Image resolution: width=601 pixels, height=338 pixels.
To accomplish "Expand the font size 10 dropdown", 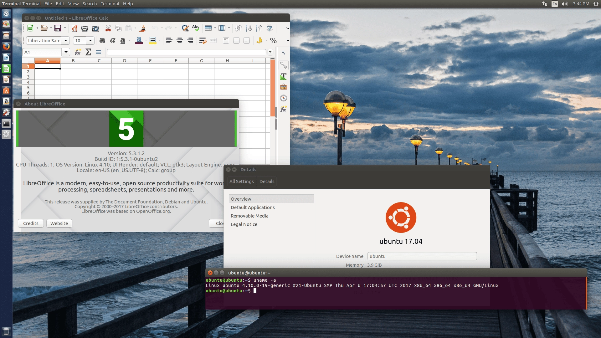I will click(90, 40).
